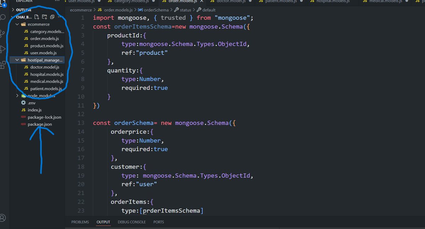The height and width of the screenshot is (229, 425).
Task: Open order.models.js in the file tree
Action: tap(45, 39)
